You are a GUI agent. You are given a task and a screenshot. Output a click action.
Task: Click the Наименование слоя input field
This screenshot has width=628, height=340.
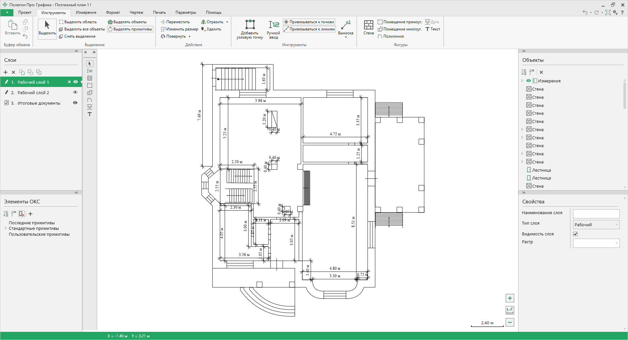tap(596, 214)
